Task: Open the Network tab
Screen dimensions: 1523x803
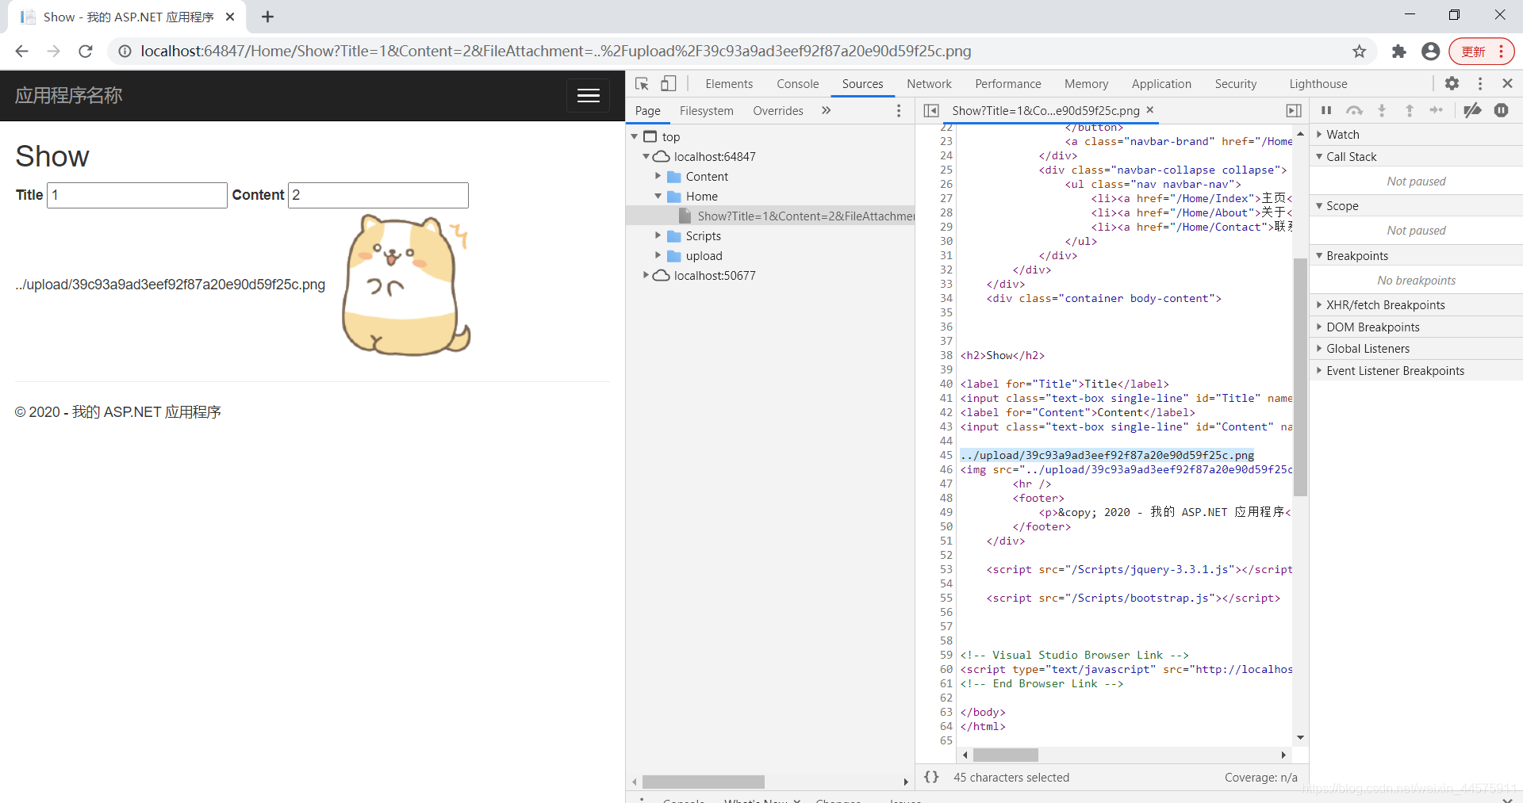Action: (929, 84)
